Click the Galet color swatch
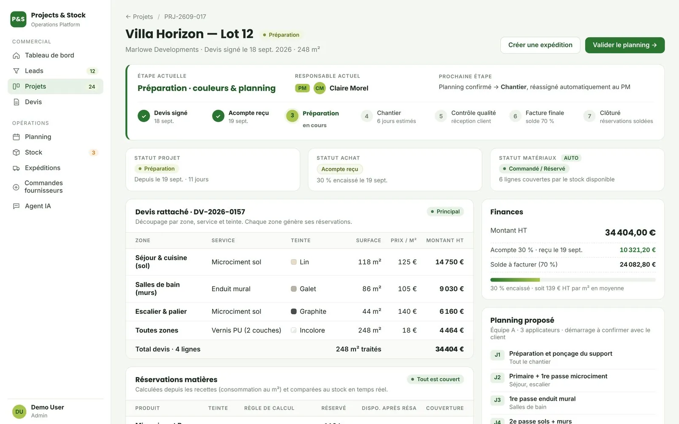 294,289
